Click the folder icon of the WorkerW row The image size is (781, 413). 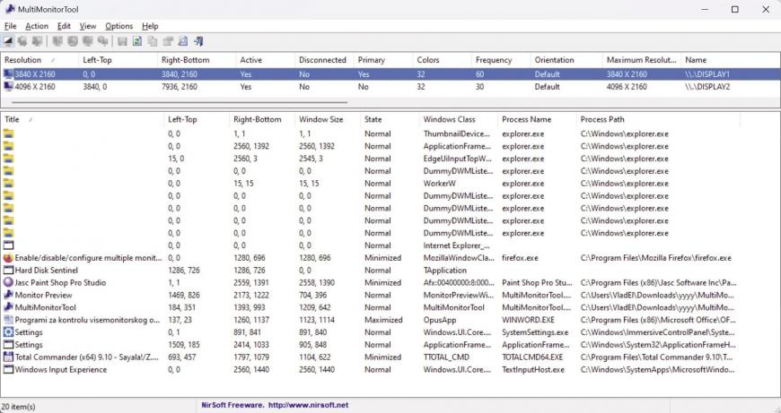[x=8, y=184]
